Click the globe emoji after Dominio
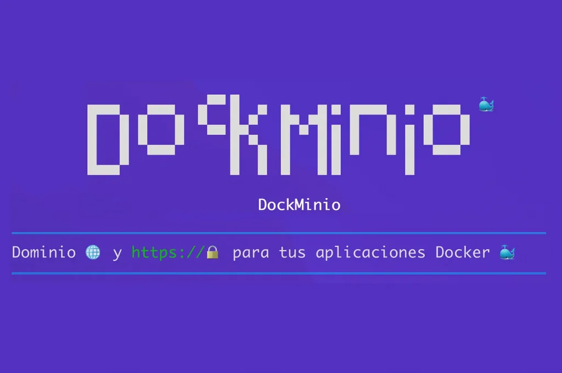 coord(93,252)
